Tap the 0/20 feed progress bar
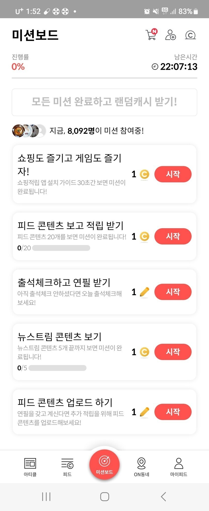 pyautogui.click(x=61, y=248)
